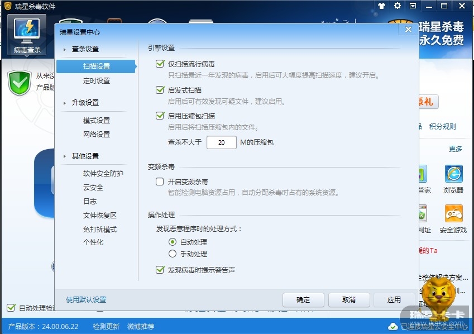Toggle 仅扫描流行病毒 checkbox
The height and width of the screenshot is (334, 474).
click(160, 64)
